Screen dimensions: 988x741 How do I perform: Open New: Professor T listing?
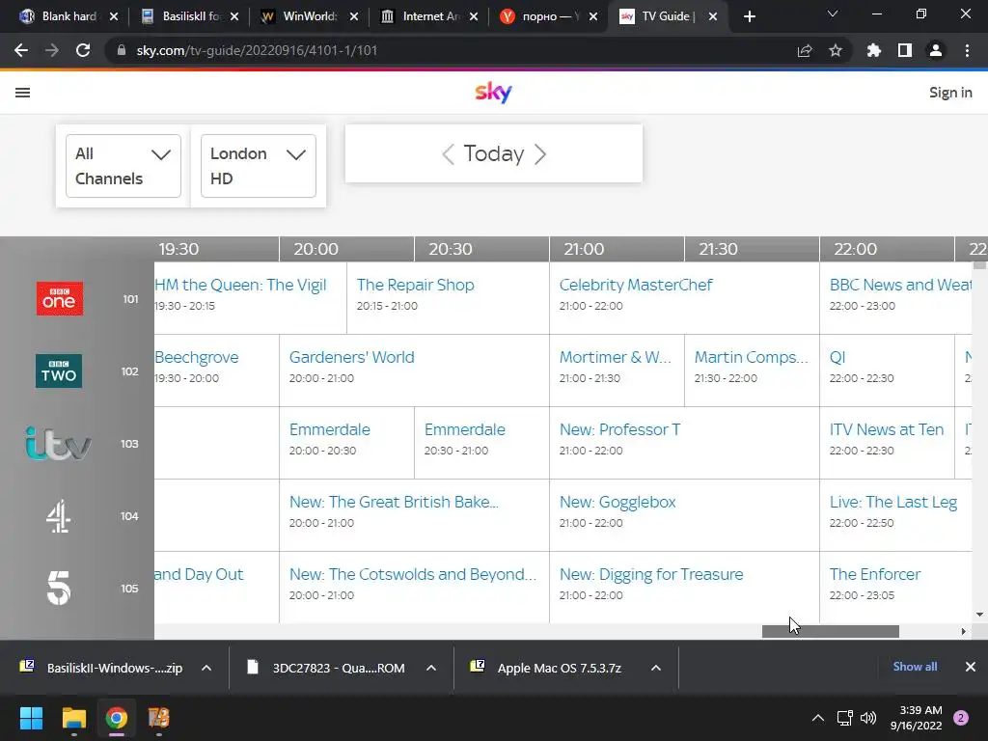click(620, 429)
